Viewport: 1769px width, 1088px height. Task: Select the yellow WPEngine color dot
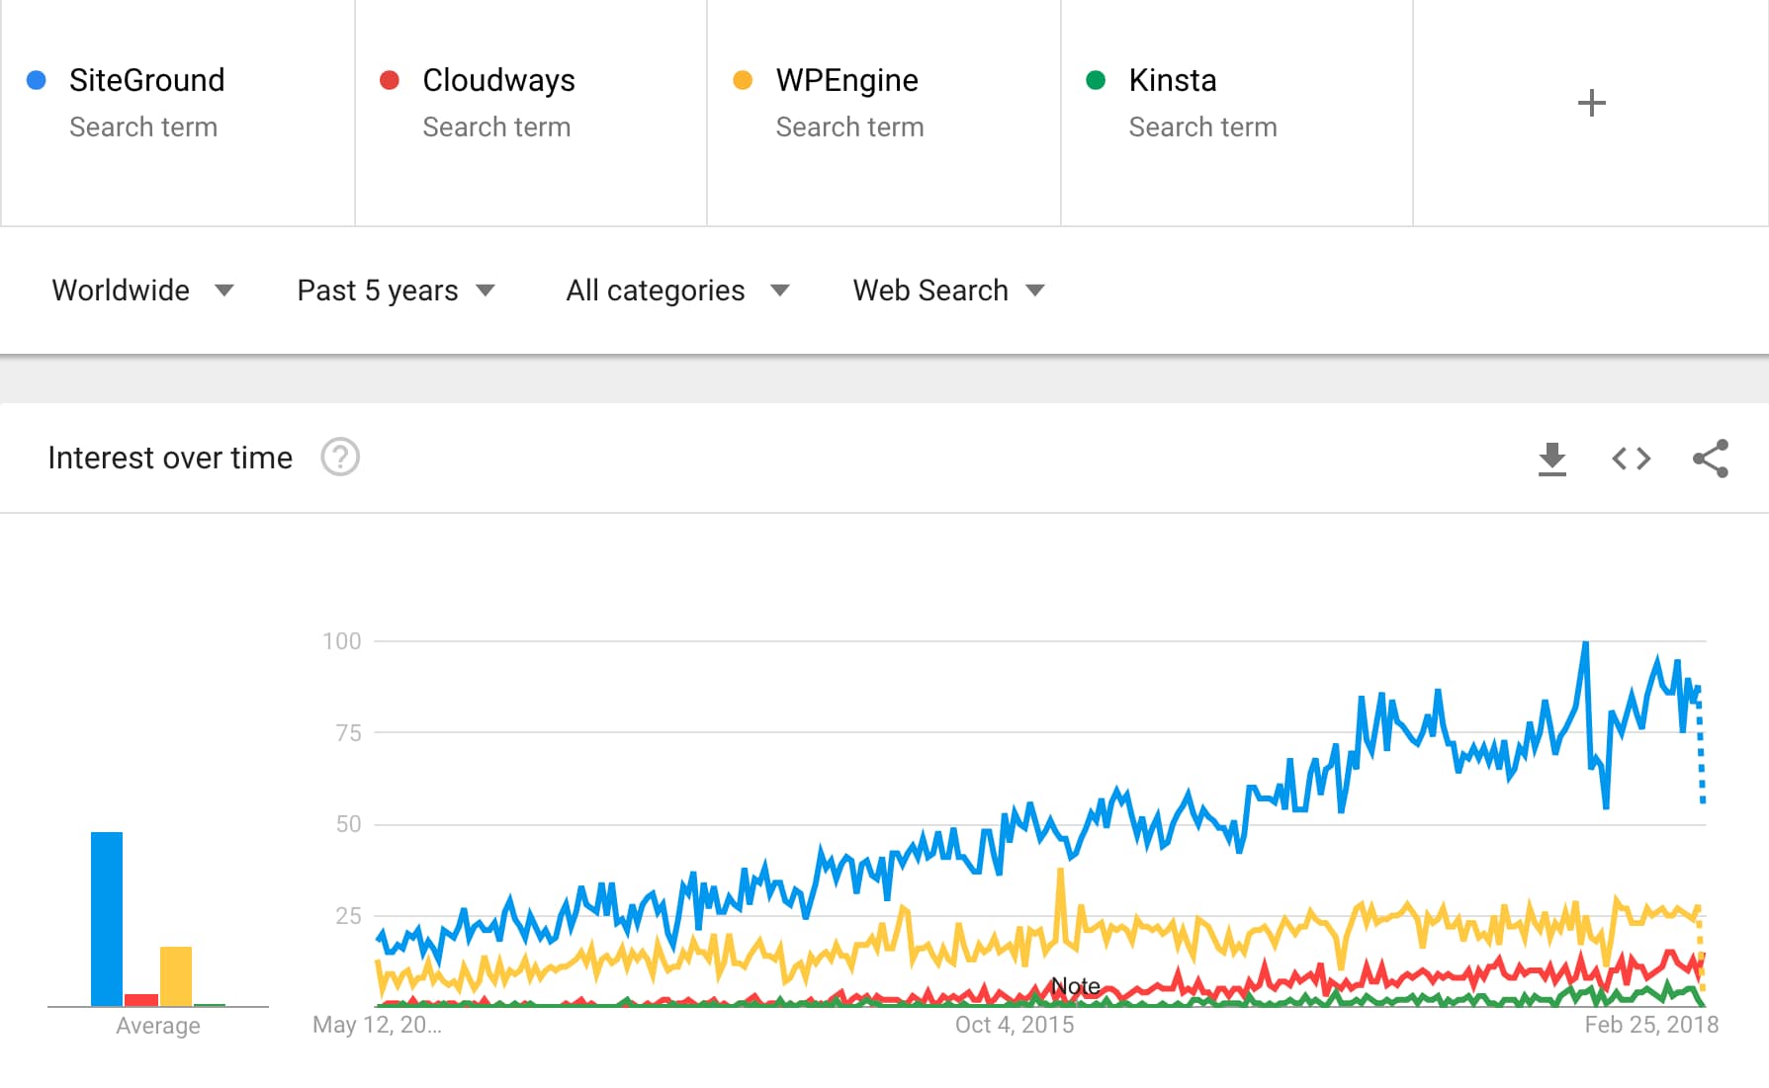(743, 79)
